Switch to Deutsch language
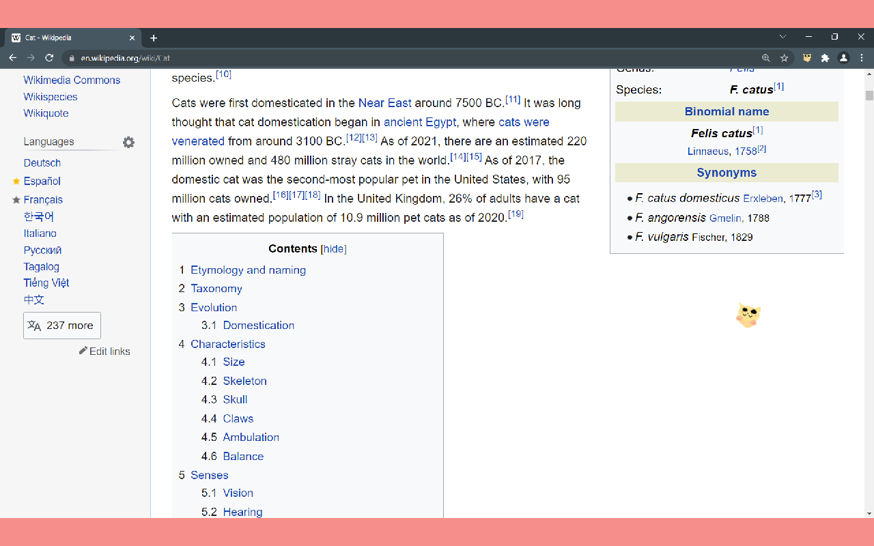This screenshot has width=874, height=546. coord(42,163)
